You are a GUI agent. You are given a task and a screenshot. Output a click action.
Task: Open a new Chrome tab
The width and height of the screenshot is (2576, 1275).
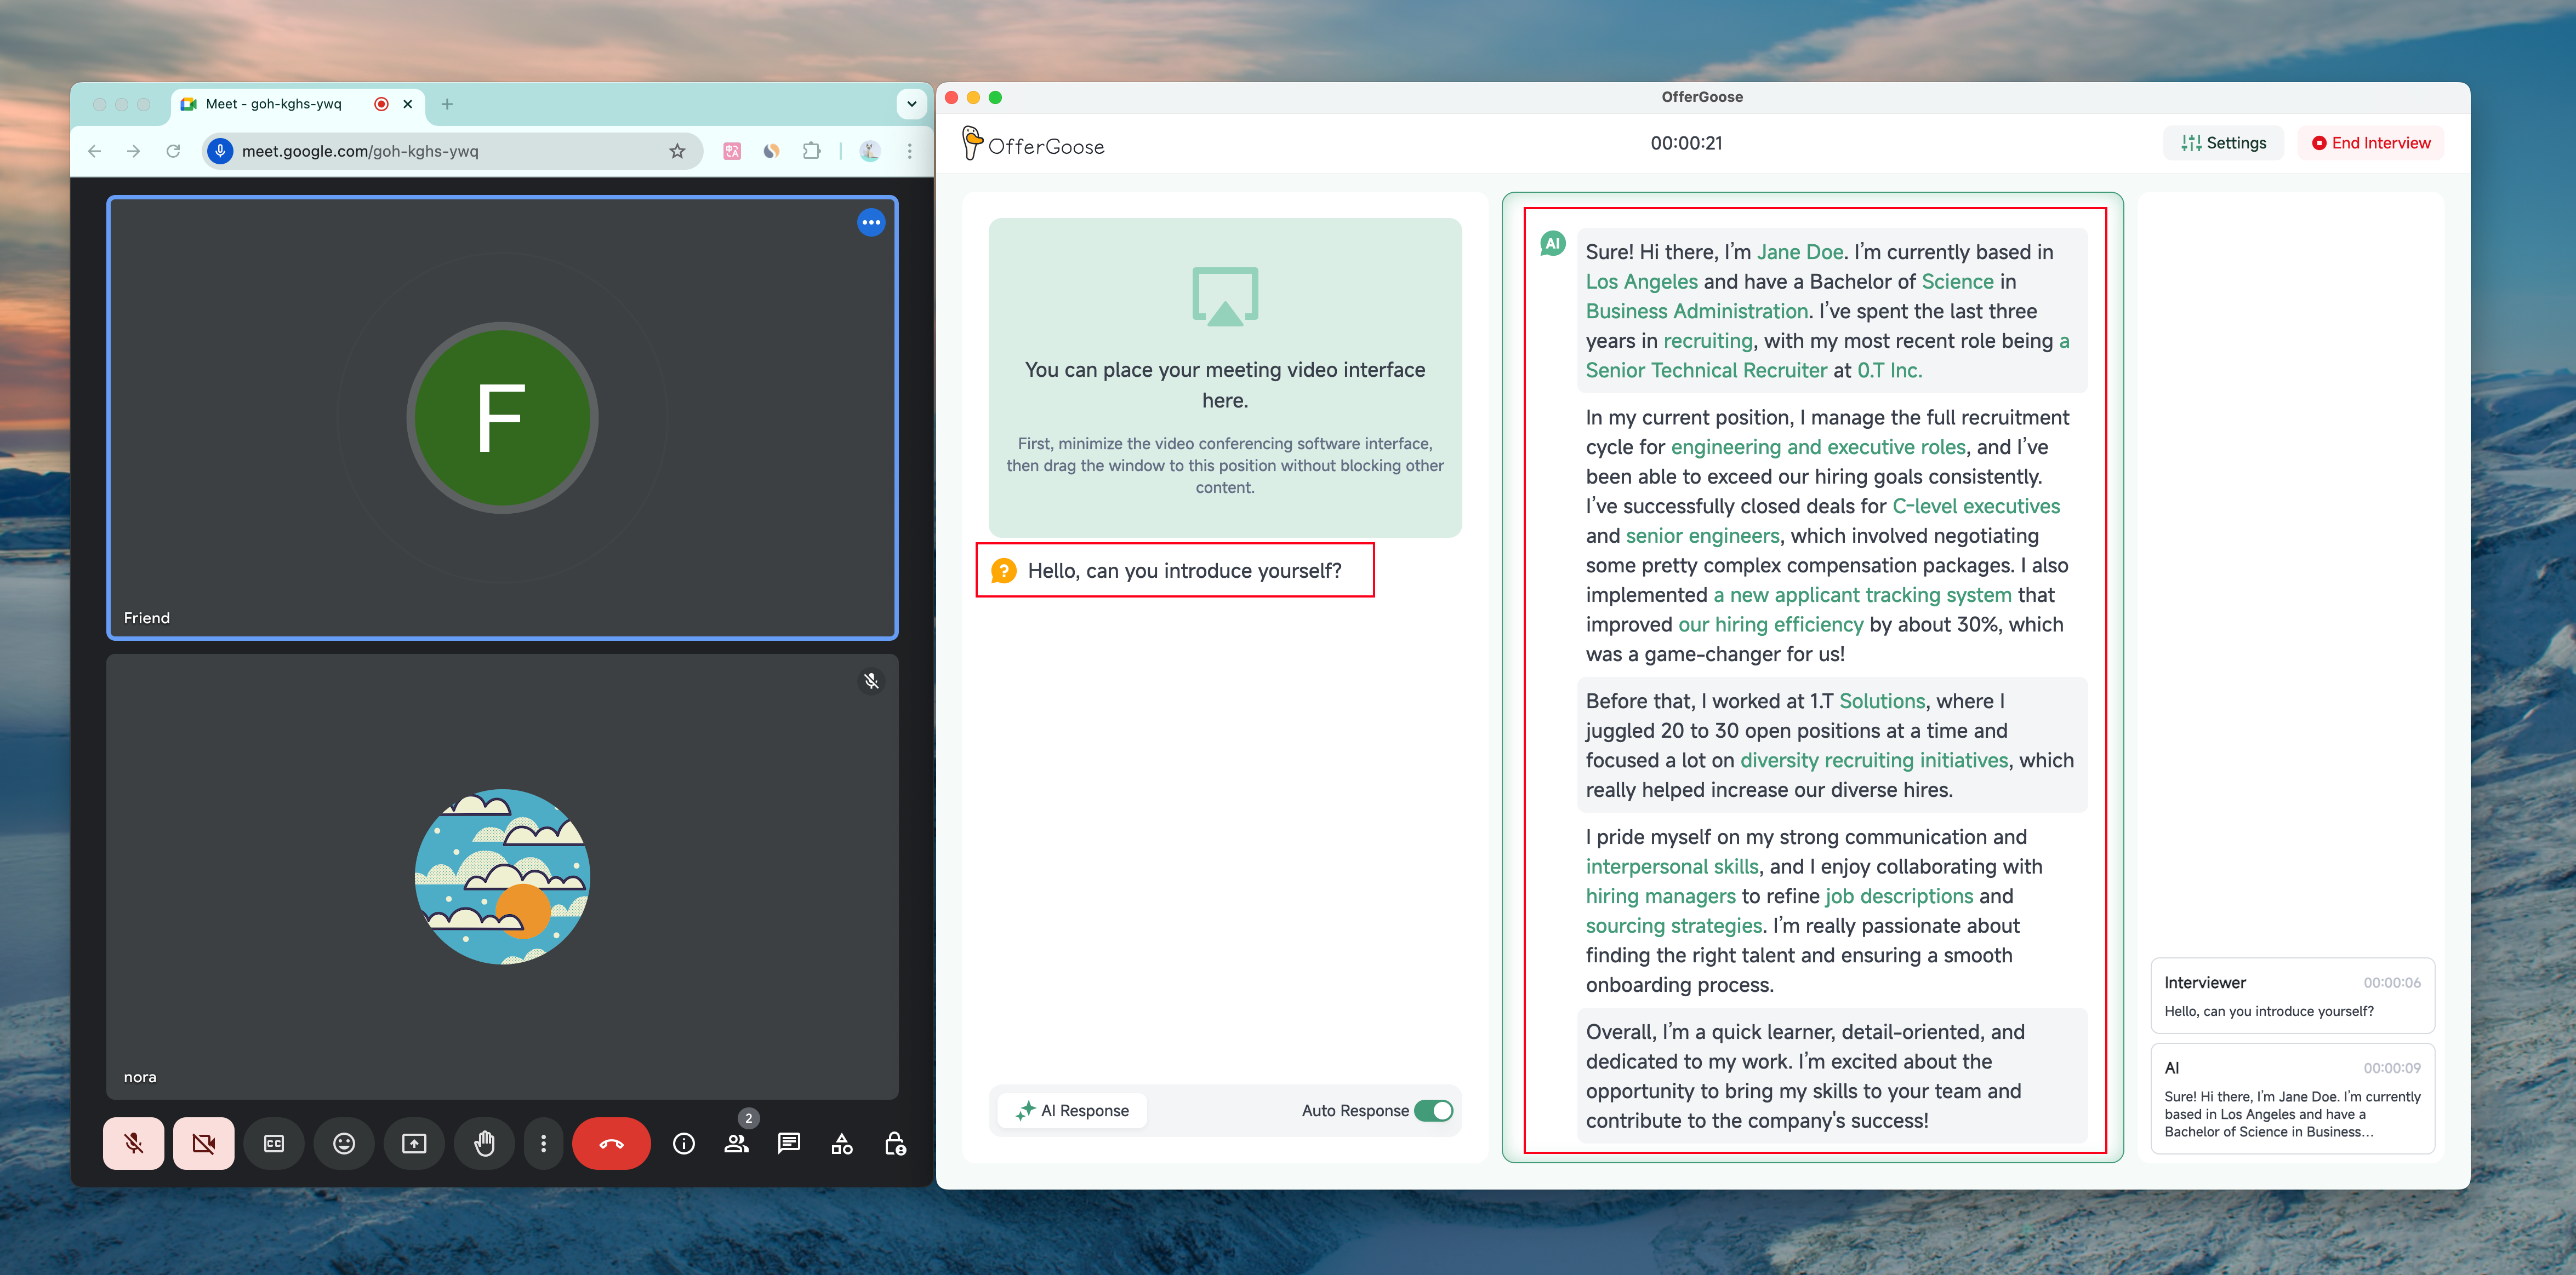[x=447, y=104]
